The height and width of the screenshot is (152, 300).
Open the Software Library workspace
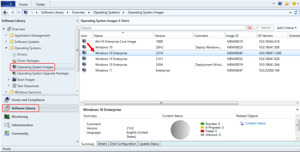(x=40, y=108)
